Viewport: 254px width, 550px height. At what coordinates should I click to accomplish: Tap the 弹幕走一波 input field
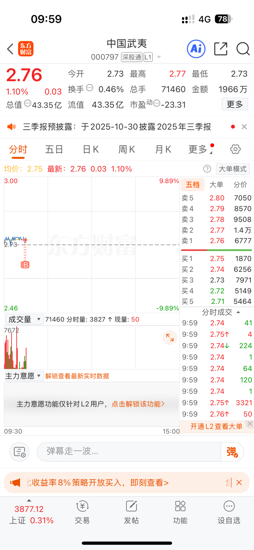click(x=129, y=452)
